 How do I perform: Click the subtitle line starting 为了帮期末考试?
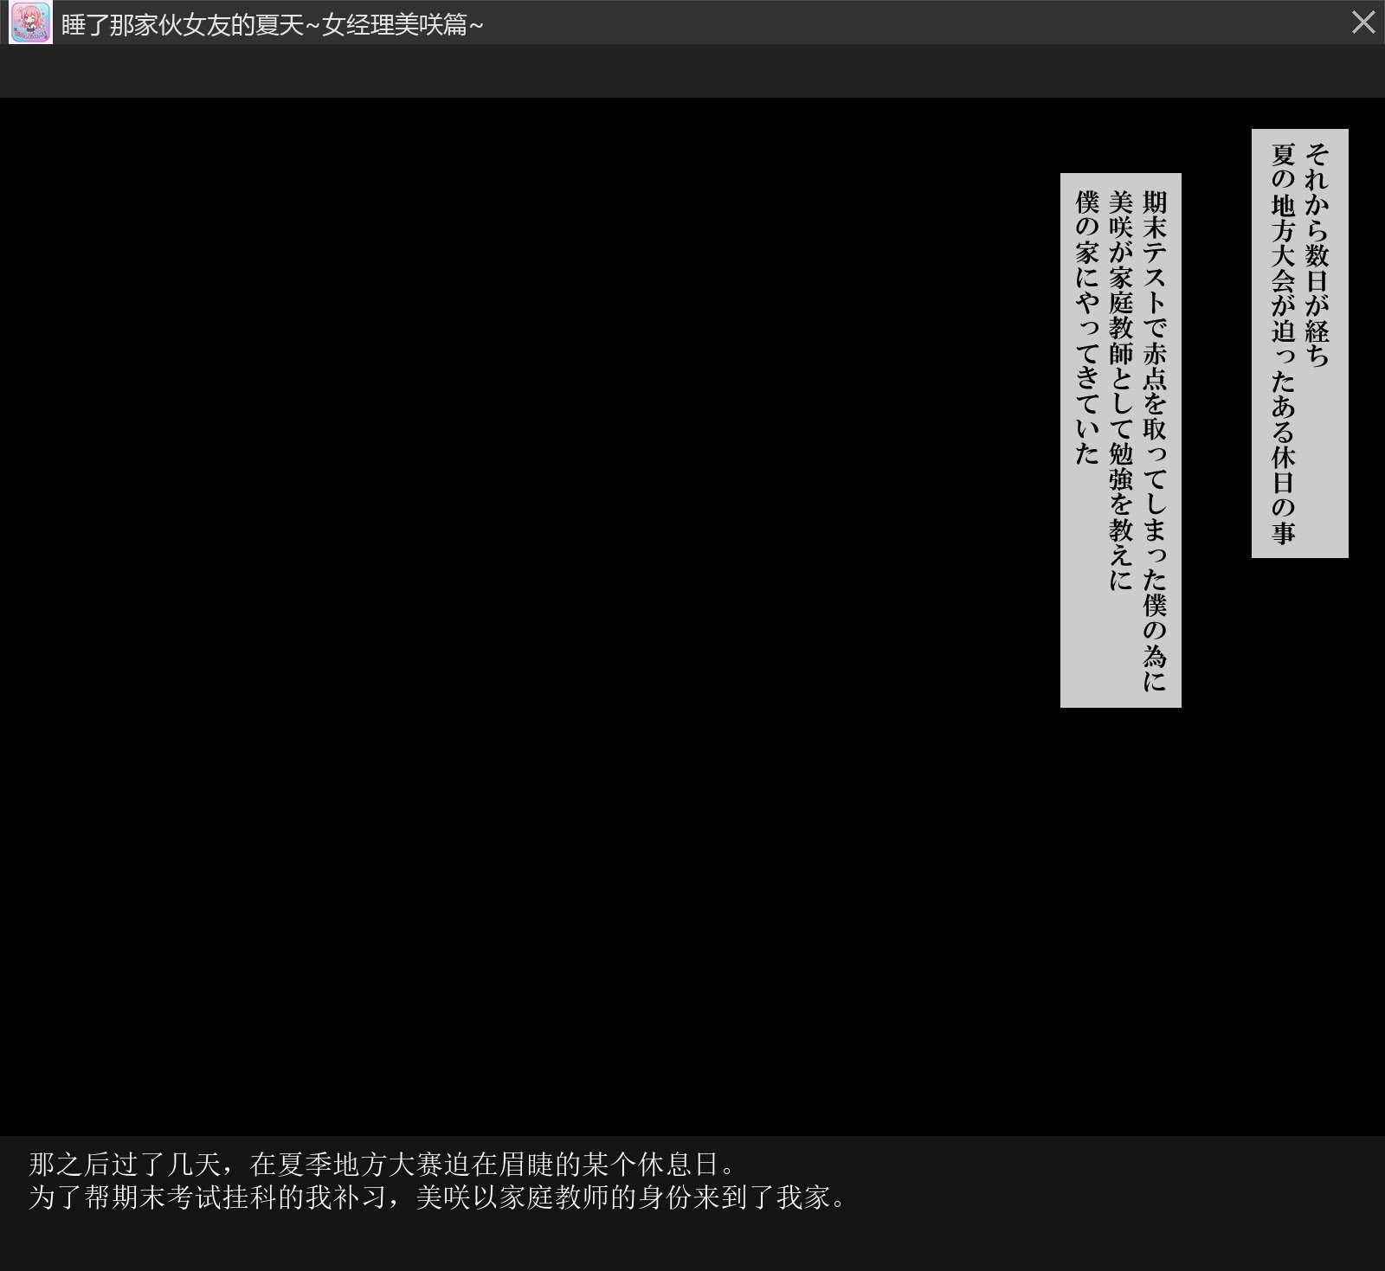pos(439,1197)
